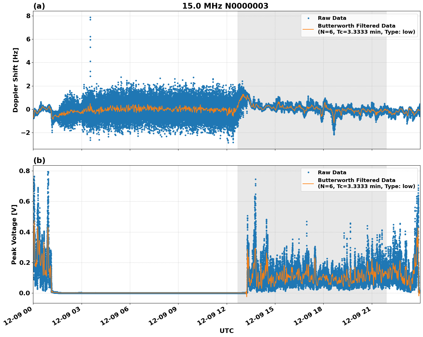Click the "(a)" panel label
Screen dimensions: 423x337
tap(39, 6)
